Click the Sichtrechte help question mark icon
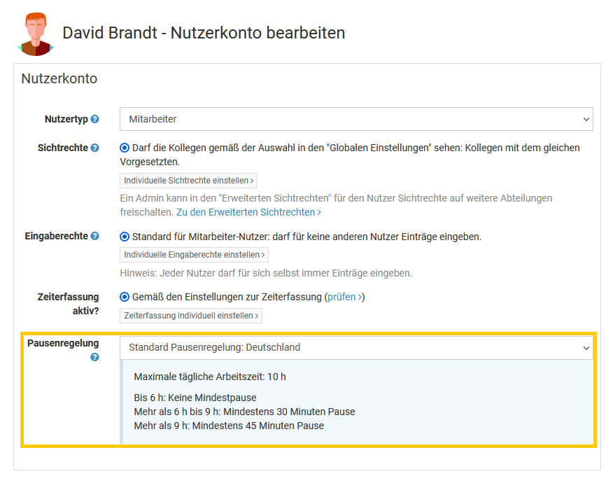The width and height of the screenshot is (613, 483). [x=95, y=148]
